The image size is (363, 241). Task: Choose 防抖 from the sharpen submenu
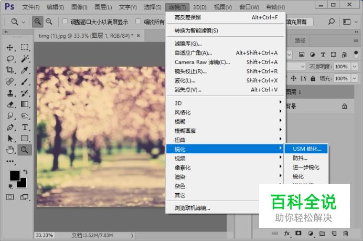306,158
